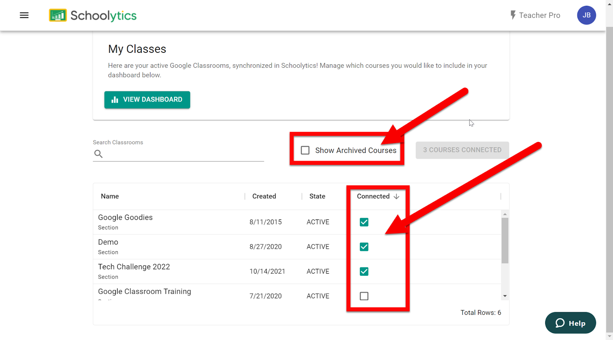This screenshot has height=340, width=613.
Task: Click the 10/14/2021 created date
Action: tap(267, 272)
